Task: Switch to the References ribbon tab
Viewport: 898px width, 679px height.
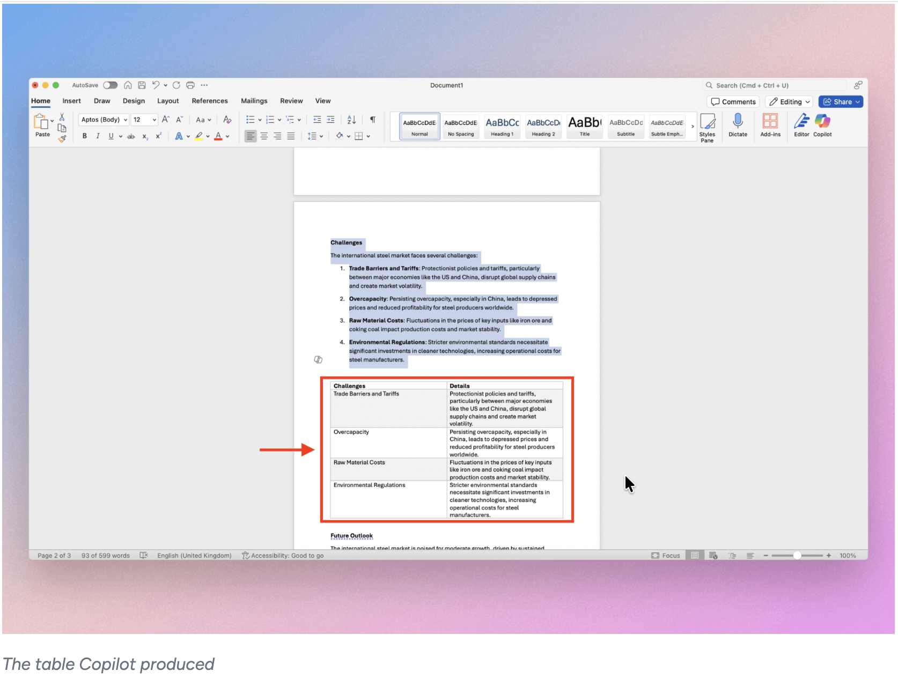Action: tap(210, 101)
